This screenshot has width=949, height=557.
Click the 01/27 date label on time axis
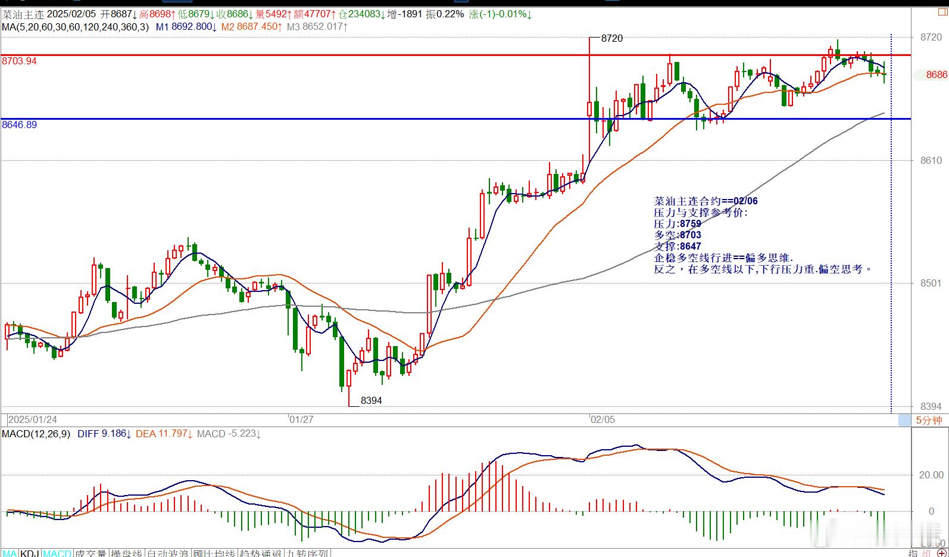pyautogui.click(x=301, y=419)
